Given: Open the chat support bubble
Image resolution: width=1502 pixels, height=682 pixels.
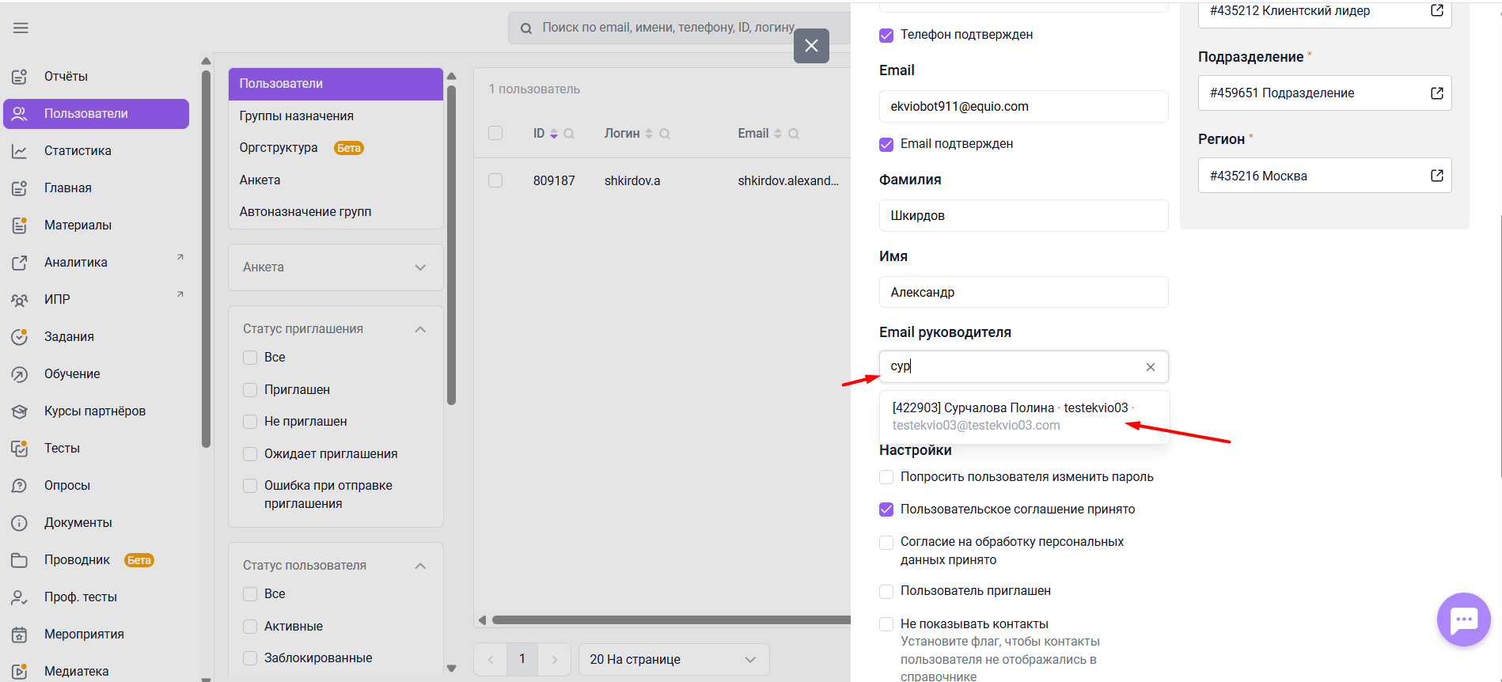Looking at the screenshot, I should [x=1463, y=619].
